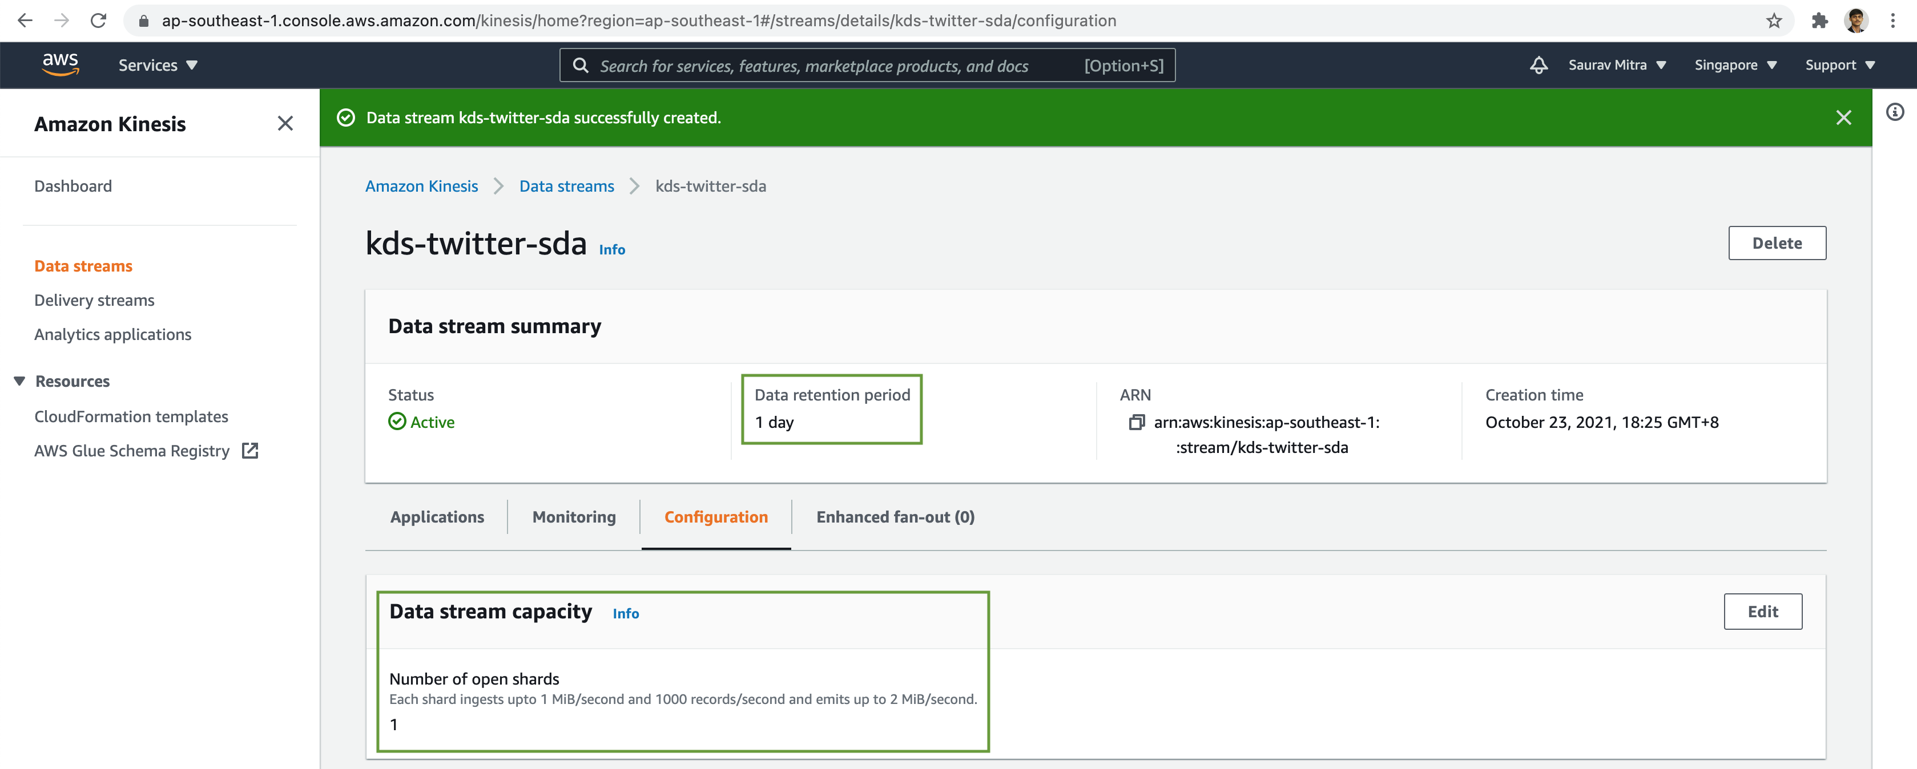
Task: Click the '1 day' retention value
Action: (774, 422)
